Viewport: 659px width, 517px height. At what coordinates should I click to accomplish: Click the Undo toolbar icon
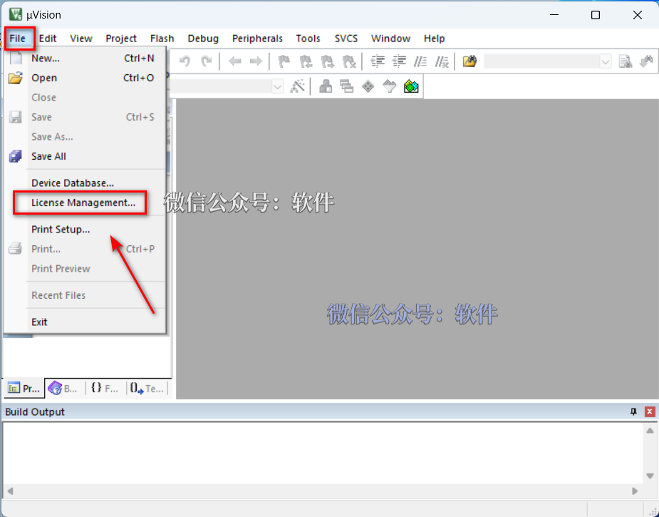(x=185, y=61)
